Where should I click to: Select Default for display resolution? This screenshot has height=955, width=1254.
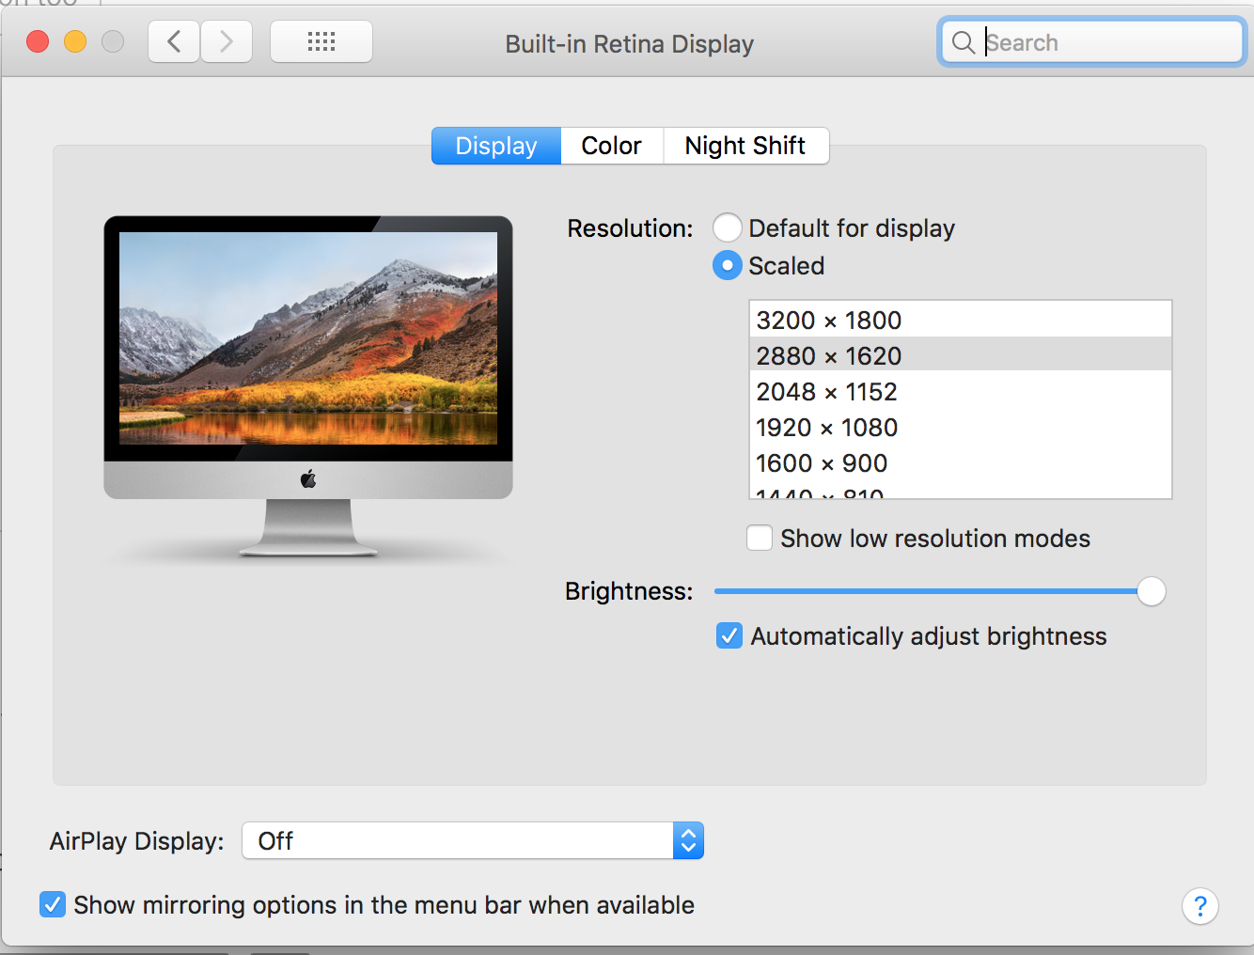click(728, 228)
